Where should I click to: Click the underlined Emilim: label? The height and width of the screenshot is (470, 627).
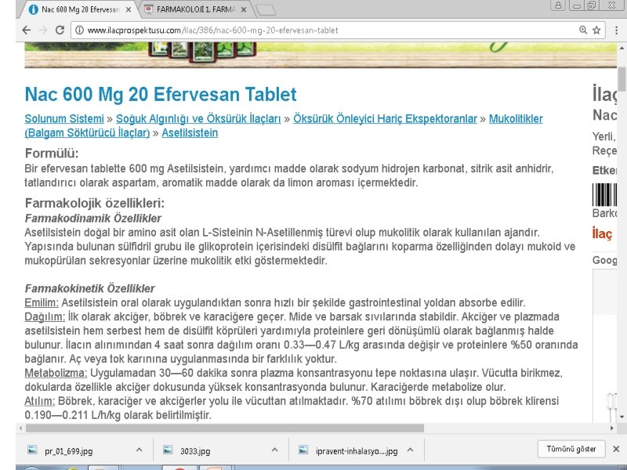pyautogui.click(x=42, y=302)
